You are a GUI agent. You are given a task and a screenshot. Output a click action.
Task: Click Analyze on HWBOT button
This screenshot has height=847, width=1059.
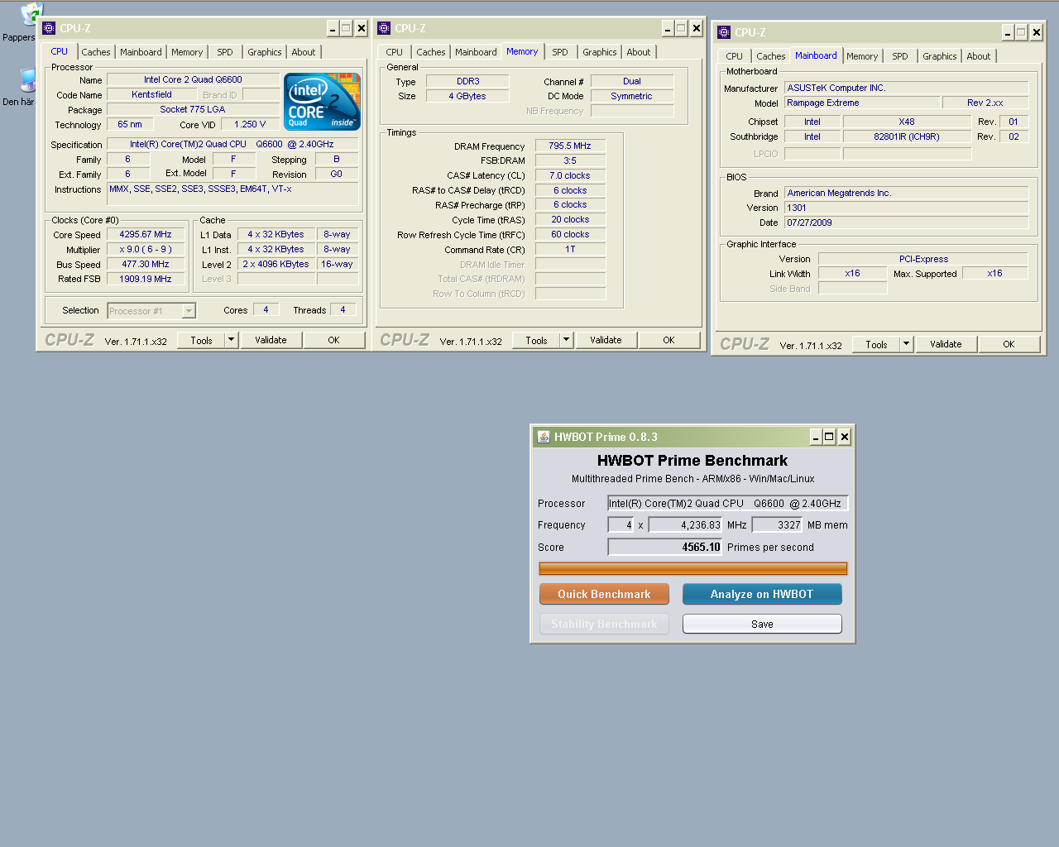point(762,594)
